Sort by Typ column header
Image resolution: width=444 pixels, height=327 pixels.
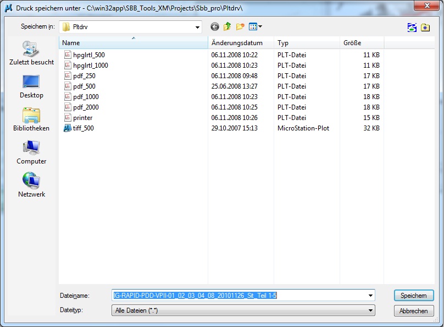pos(307,43)
